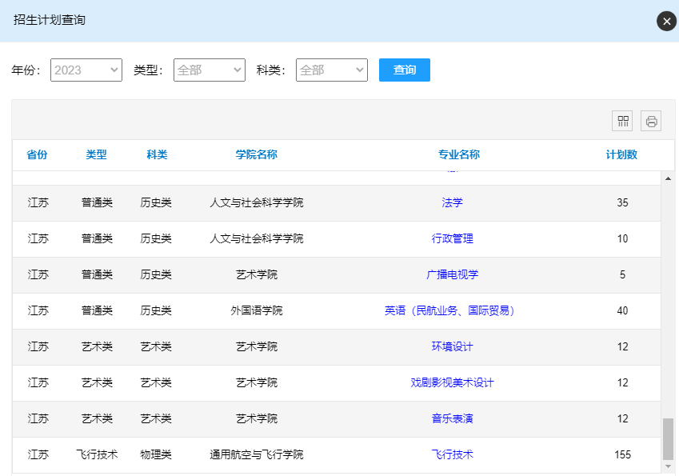The image size is (679, 476).
Task: Select 飞行技术 type cell beside 物理类
Action: (97, 454)
